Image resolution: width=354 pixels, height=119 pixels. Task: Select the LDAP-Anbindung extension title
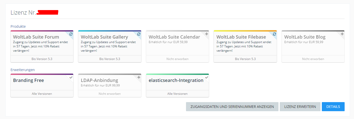pos(99,80)
